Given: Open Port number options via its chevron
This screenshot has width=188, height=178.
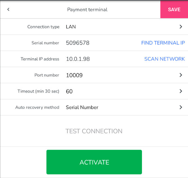Looking at the screenshot, I should [x=181, y=75].
